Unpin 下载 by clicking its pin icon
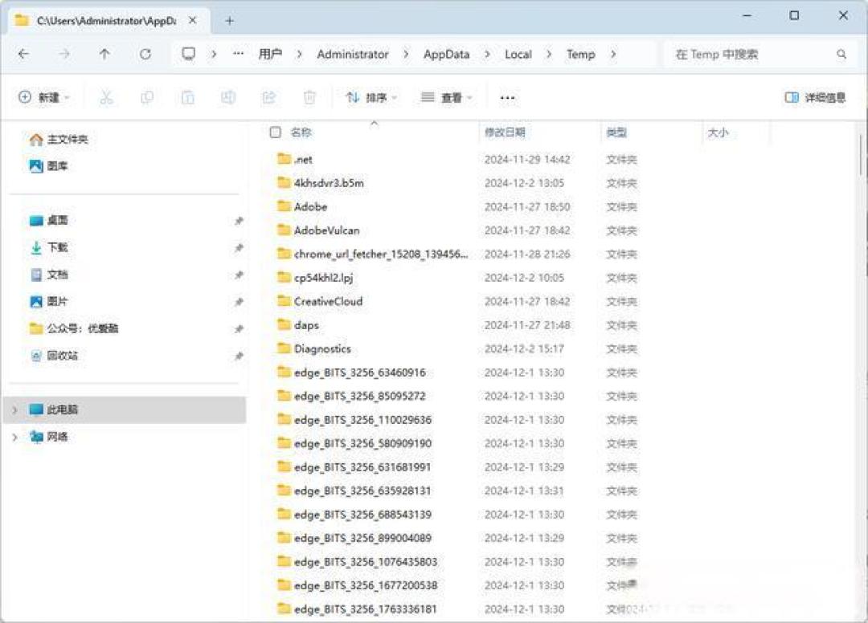 (x=239, y=247)
